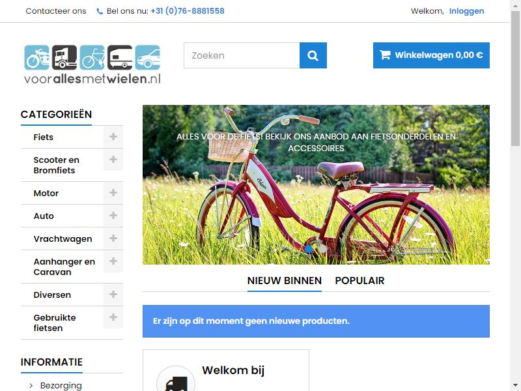Open the Fiets category link
The image size is (521, 391).
[43, 137]
